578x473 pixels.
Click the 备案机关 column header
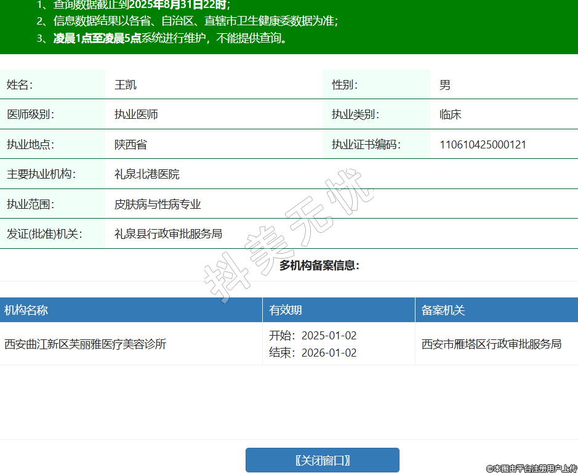point(443,310)
